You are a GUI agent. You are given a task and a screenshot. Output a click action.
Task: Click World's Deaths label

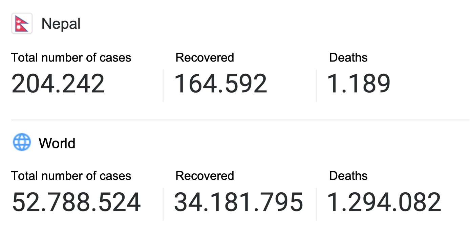point(348,176)
